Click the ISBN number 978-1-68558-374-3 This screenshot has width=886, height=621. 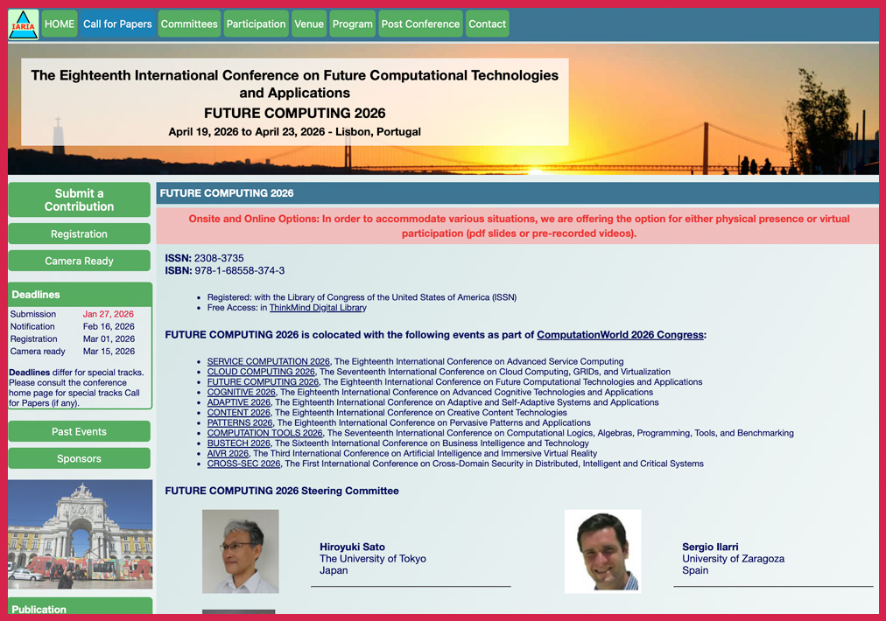(x=240, y=270)
